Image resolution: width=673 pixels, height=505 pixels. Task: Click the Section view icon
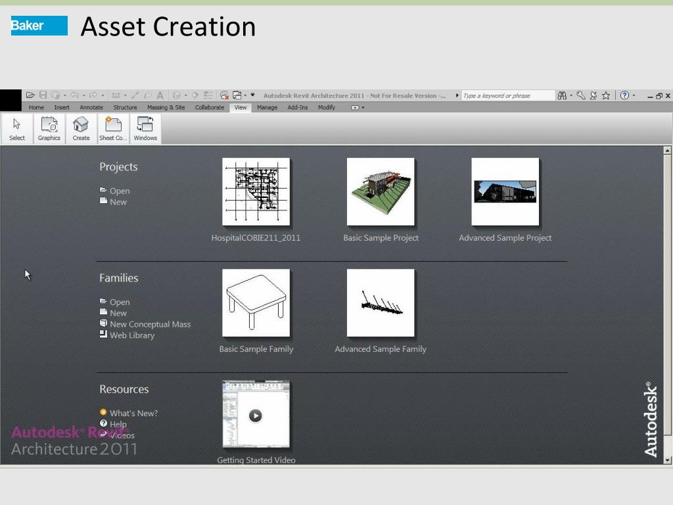point(195,95)
